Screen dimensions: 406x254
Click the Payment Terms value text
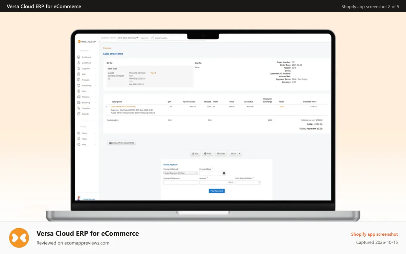pyautogui.click(x=300, y=79)
